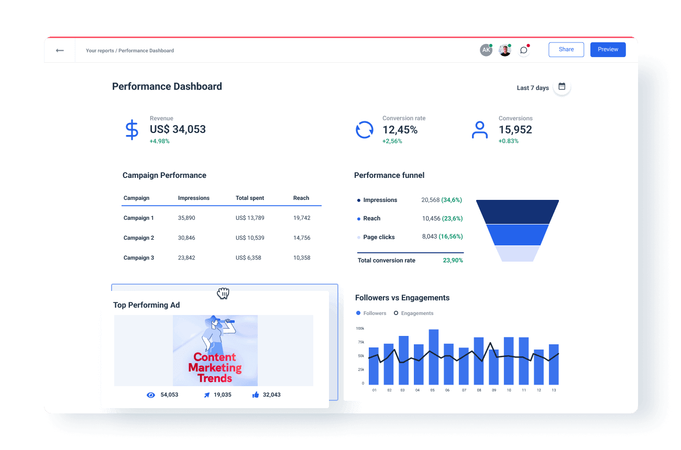Select the share arrow icon under the ad
This screenshot has height=450, width=681.
206,395
